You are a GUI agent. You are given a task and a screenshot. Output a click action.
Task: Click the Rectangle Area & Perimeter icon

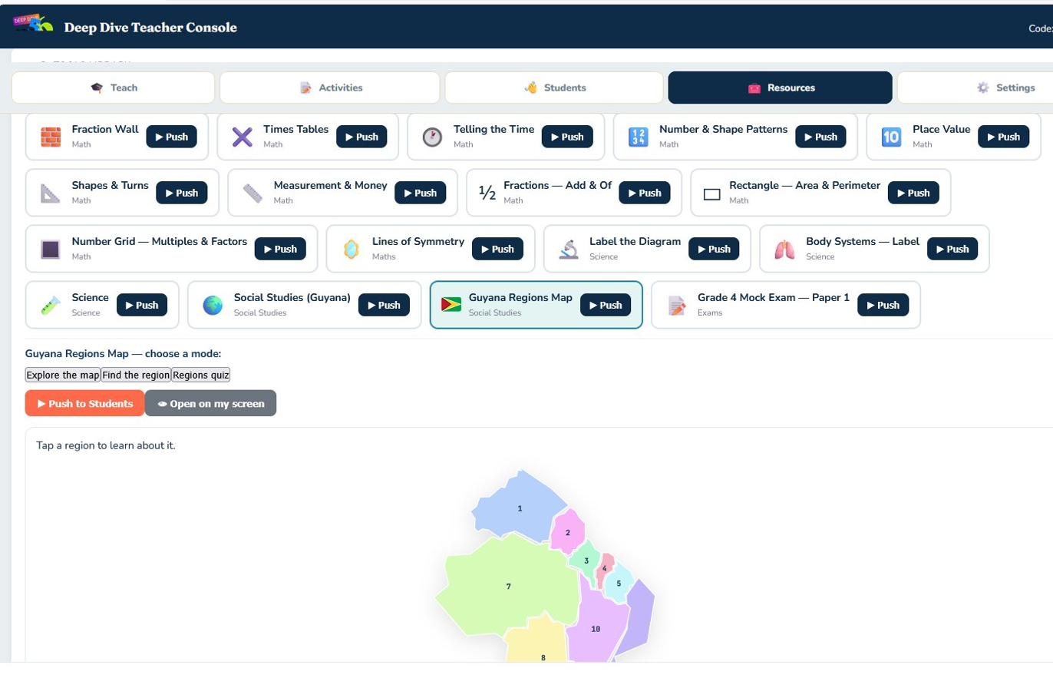point(712,193)
